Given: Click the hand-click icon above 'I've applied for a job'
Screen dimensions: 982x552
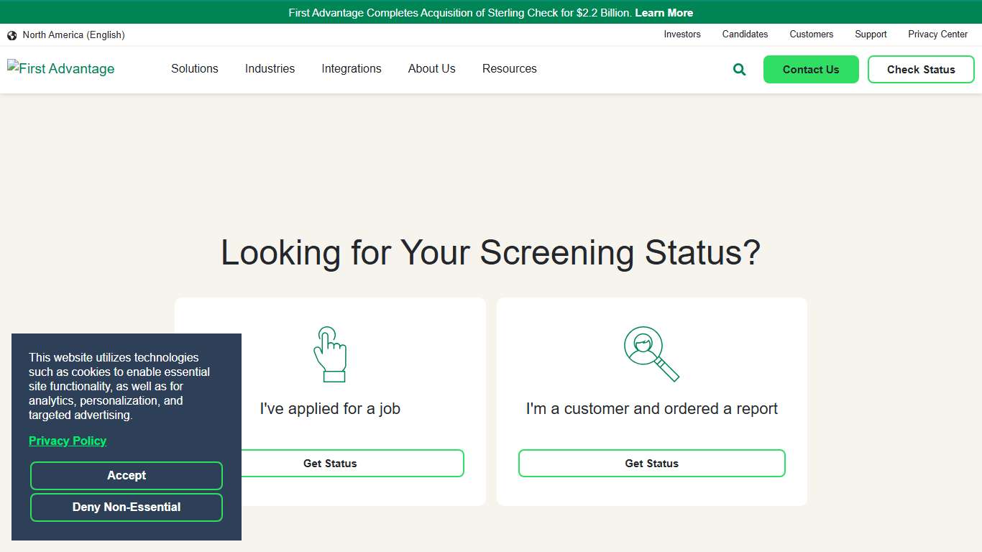Looking at the screenshot, I should pos(330,354).
